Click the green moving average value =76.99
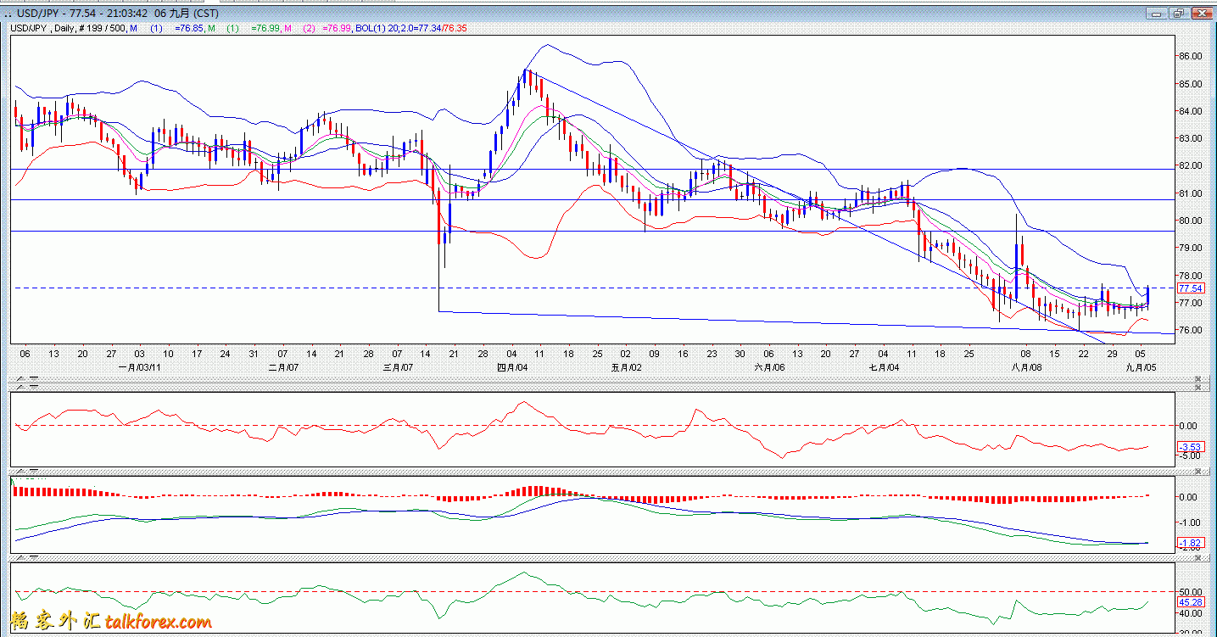1217x637 pixels. coord(266,28)
